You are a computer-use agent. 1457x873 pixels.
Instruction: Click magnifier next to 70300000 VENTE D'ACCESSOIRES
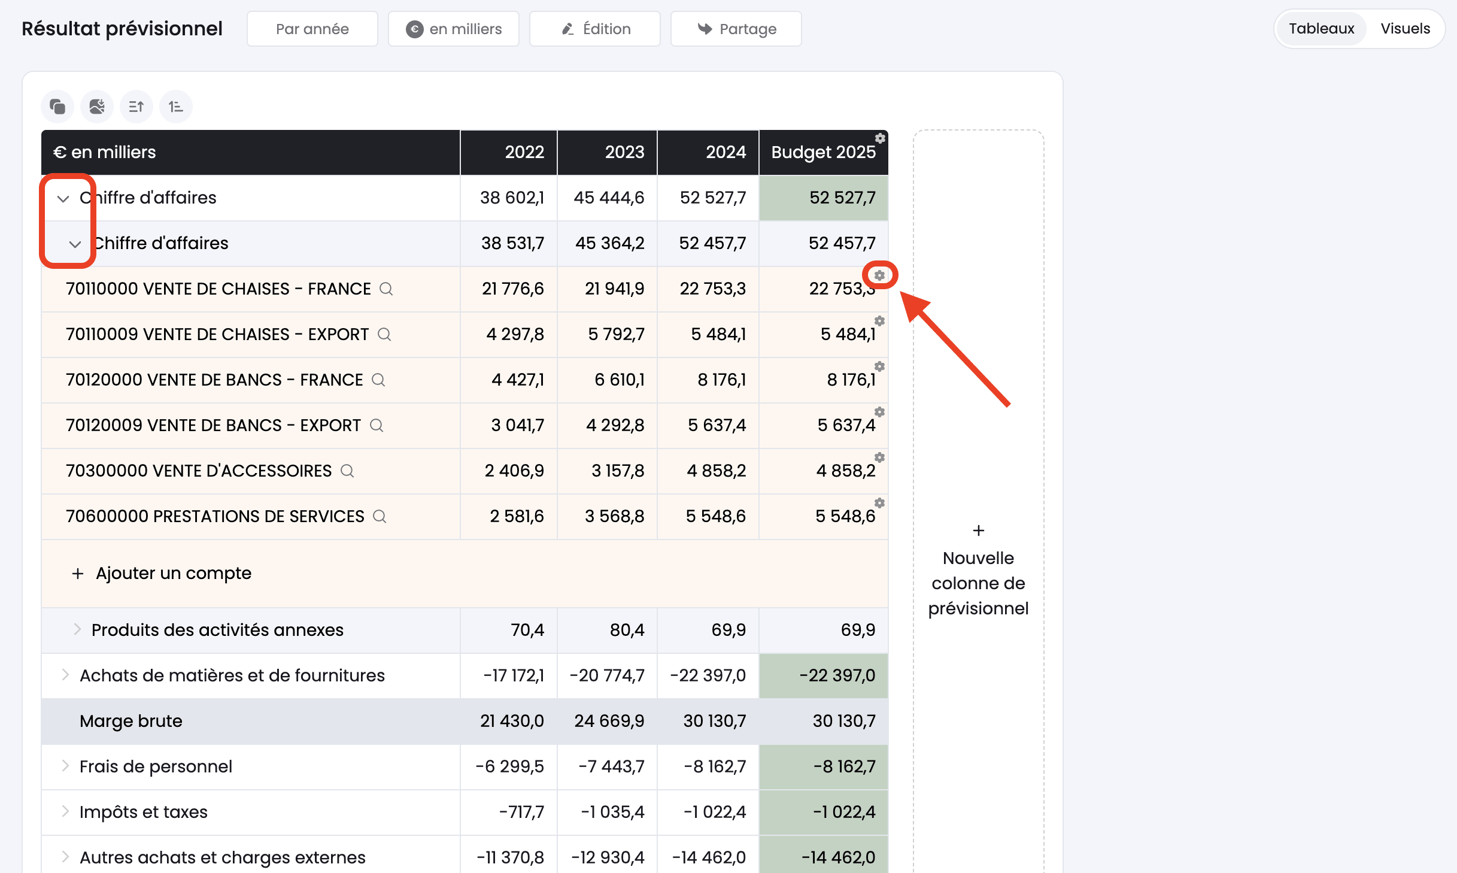click(x=347, y=471)
